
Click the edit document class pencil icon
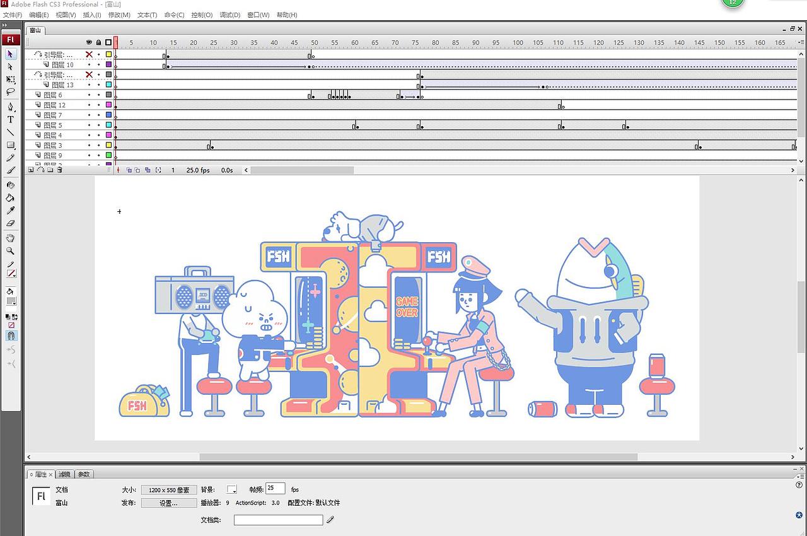click(330, 520)
